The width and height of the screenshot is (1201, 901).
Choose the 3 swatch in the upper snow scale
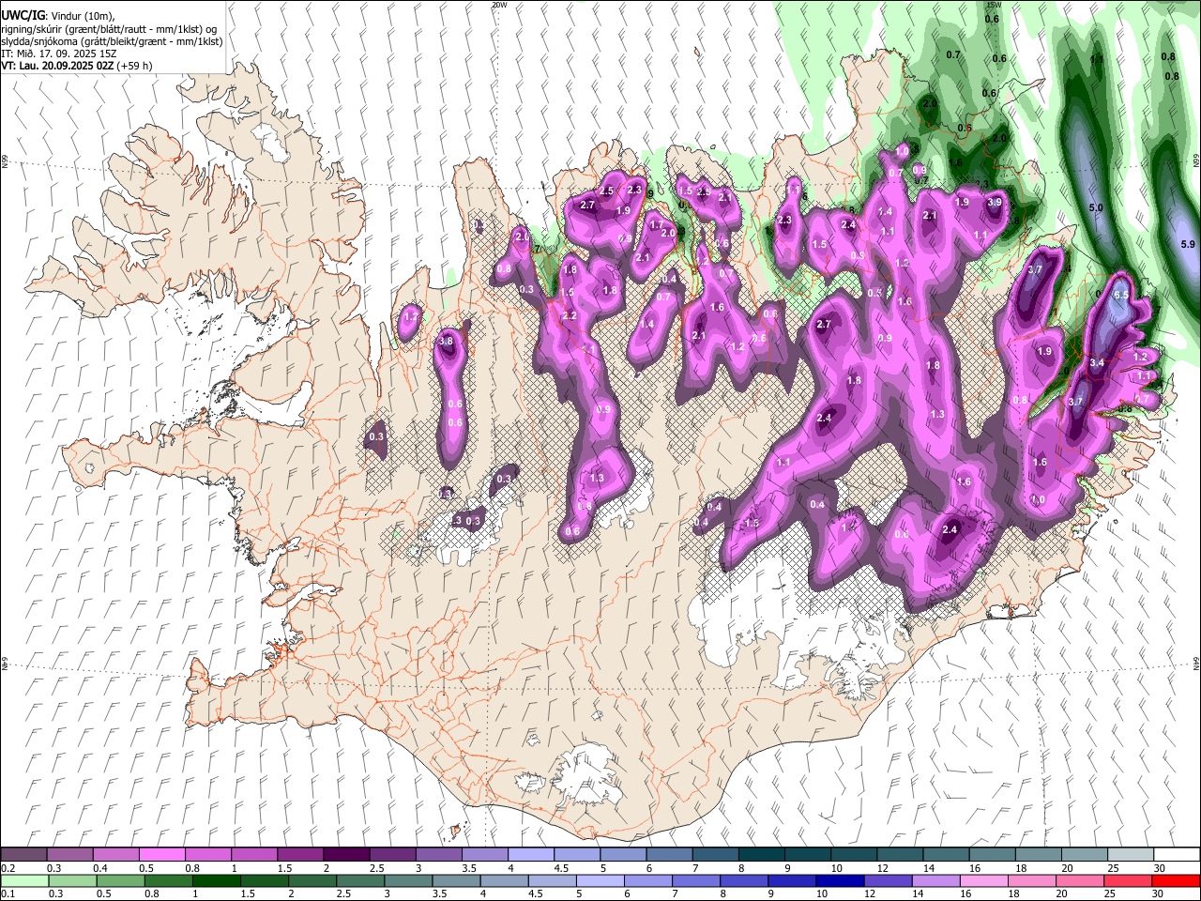pyautogui.click(x=438, y=854)
